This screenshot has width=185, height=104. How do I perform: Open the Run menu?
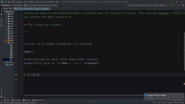[37, 2]
